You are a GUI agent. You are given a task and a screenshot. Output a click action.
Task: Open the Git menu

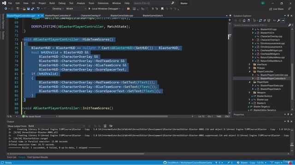33,3
